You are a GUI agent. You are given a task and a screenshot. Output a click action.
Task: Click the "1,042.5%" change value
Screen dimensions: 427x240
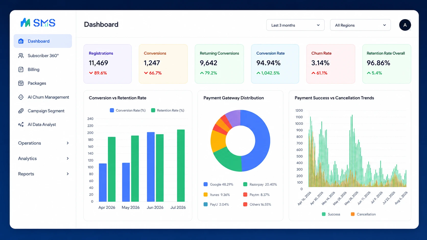(270, 73)
